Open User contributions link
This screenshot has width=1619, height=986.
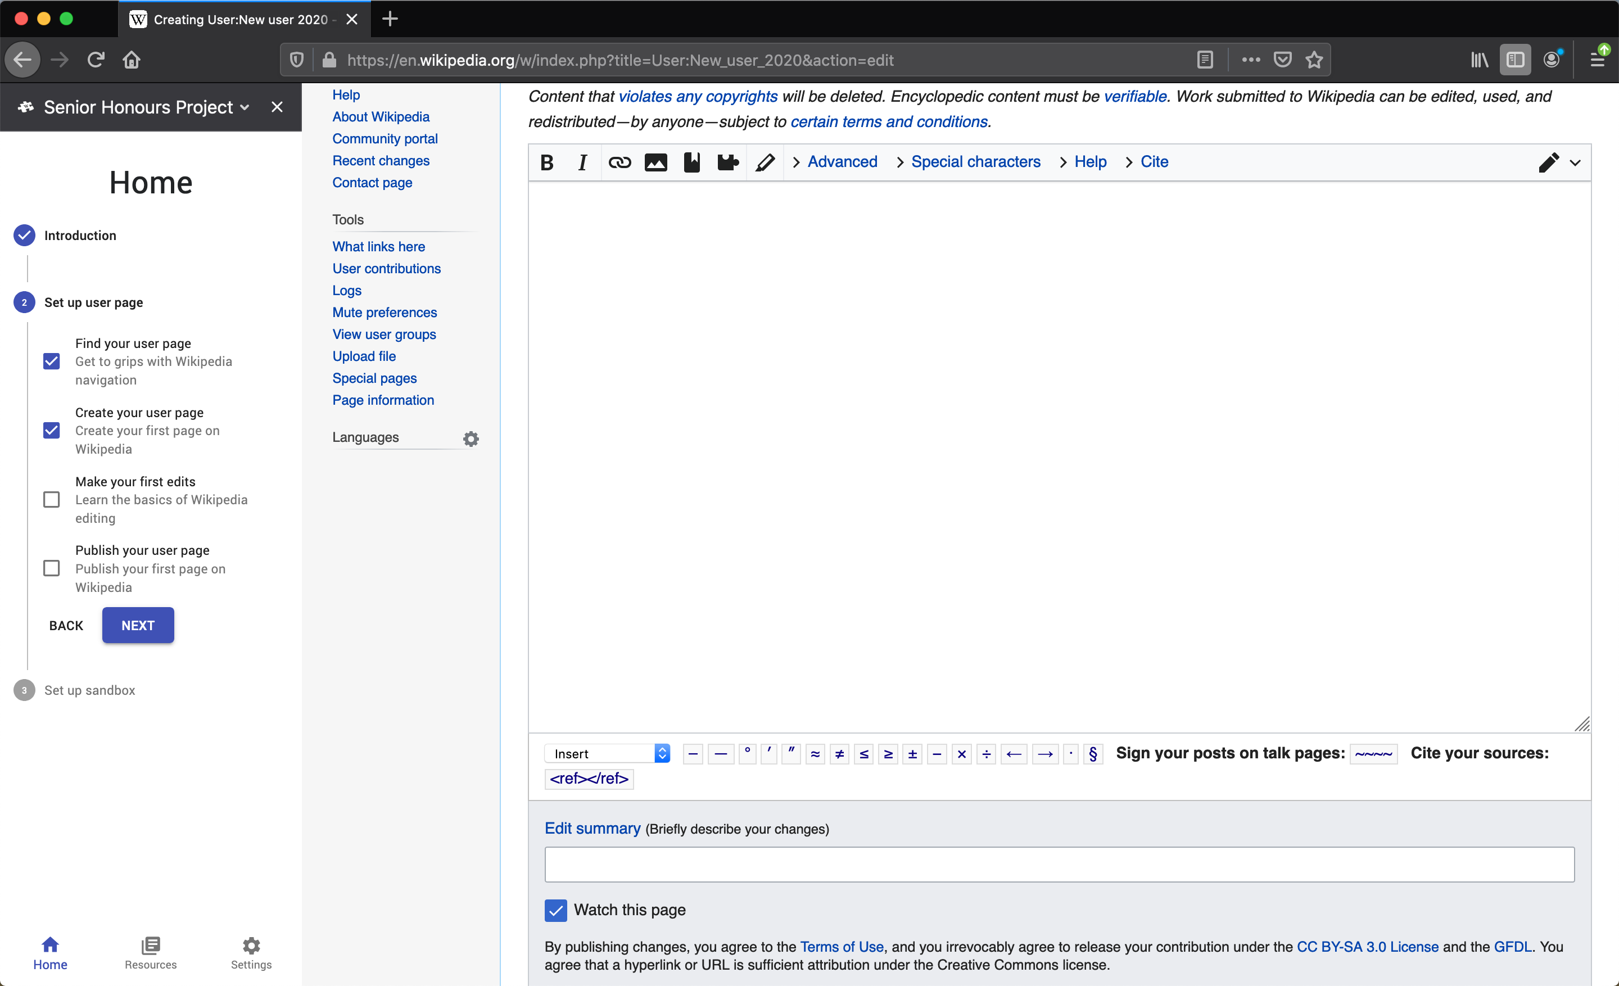pos(386,268)
